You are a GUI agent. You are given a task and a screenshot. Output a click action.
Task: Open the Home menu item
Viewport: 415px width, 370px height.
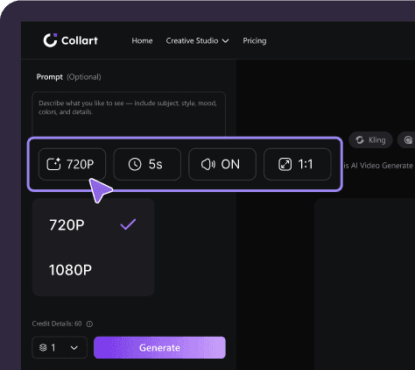142,40
